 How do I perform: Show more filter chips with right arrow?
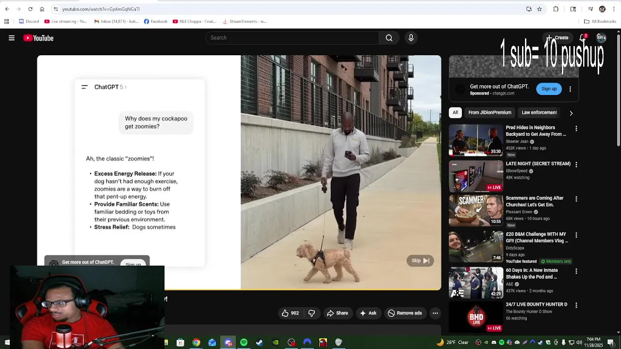click(x=571, y=113)
